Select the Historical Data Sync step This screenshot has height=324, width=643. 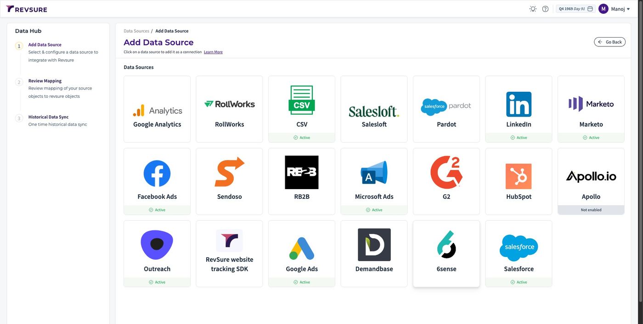[48, 117]
